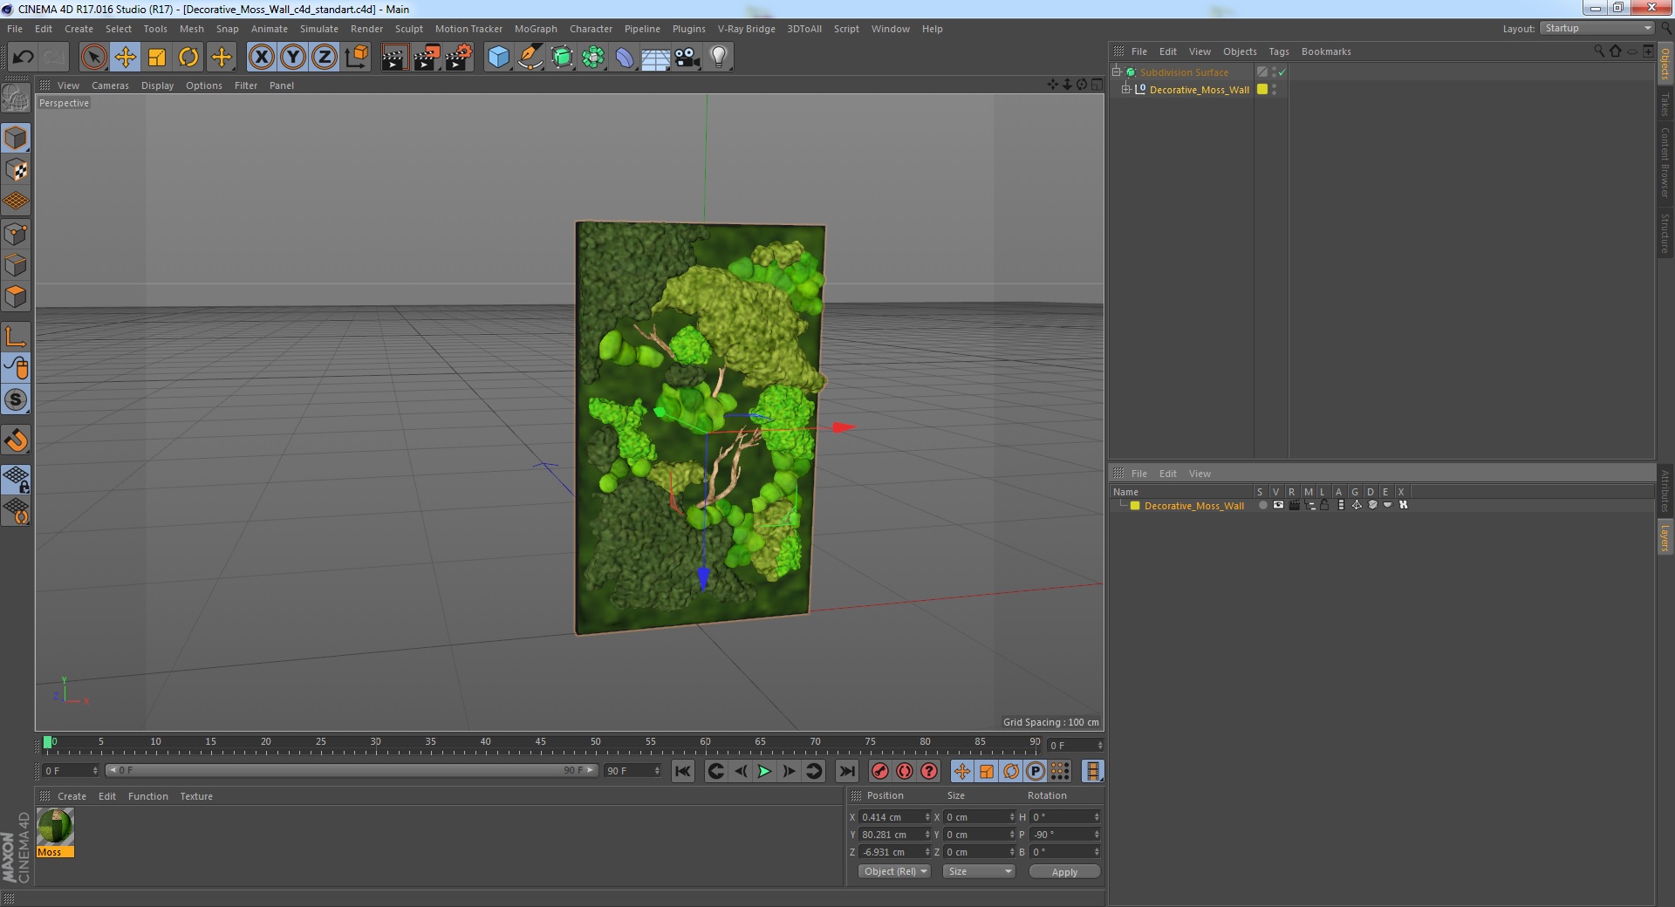Image resolution: width=1675 pixels, height=907 pixels.
Task: Toggle Subdivision Surface visibility dots
Action: pyautogui.click(x=1275, y=72)
